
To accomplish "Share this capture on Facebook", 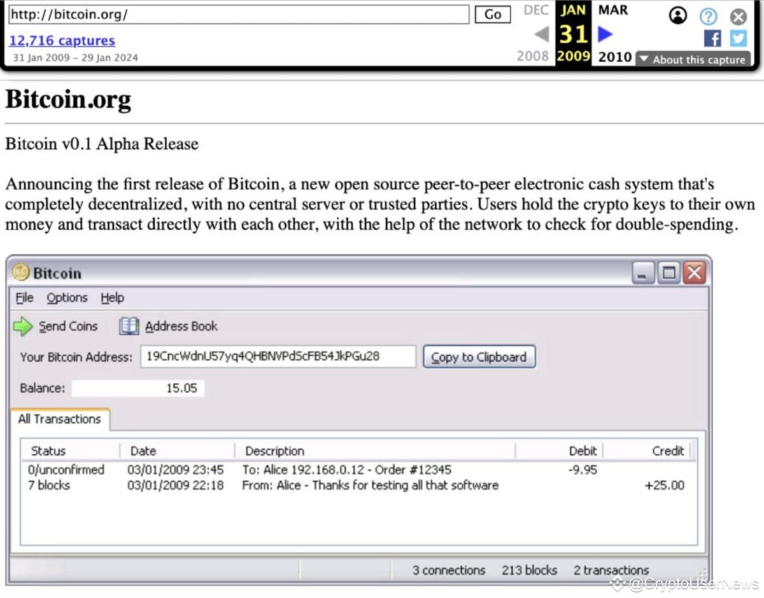I will (x=712, y=39).
